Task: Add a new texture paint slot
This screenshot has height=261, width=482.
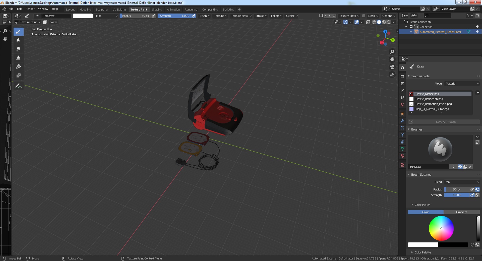Action: pos(478,93)
